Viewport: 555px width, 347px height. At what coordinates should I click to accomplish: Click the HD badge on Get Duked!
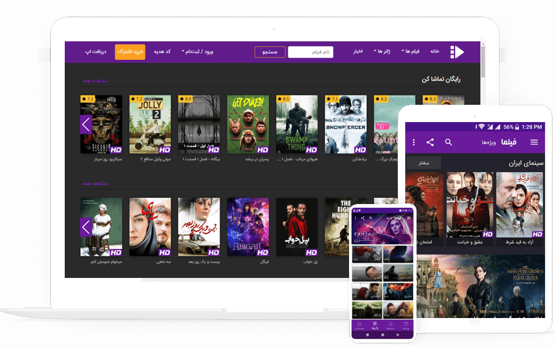click(263, 150)
